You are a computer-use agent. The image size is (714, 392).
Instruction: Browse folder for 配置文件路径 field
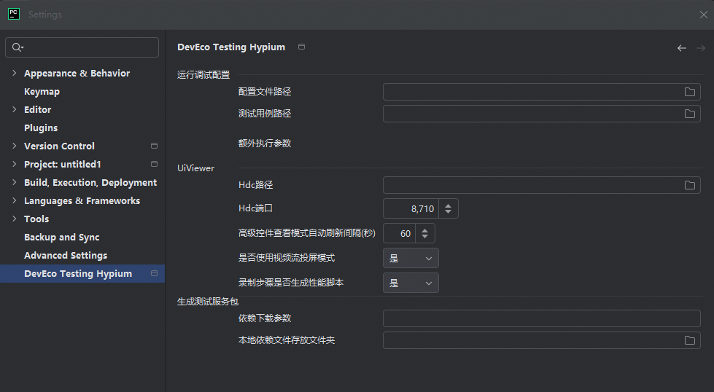pos(690,92)
